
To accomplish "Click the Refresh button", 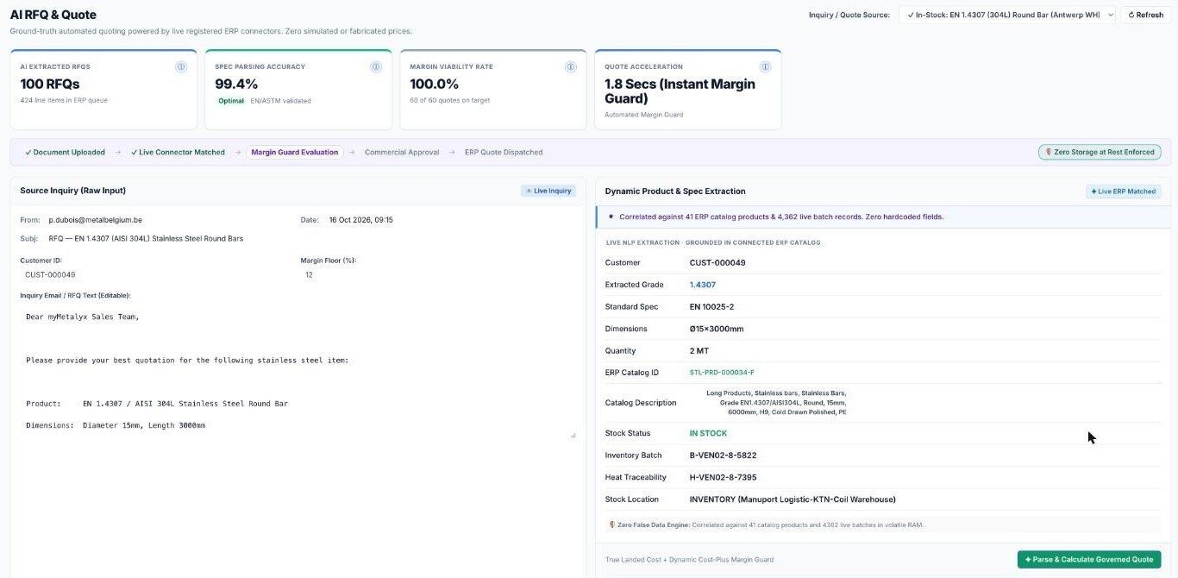I will pos(1146,15).
